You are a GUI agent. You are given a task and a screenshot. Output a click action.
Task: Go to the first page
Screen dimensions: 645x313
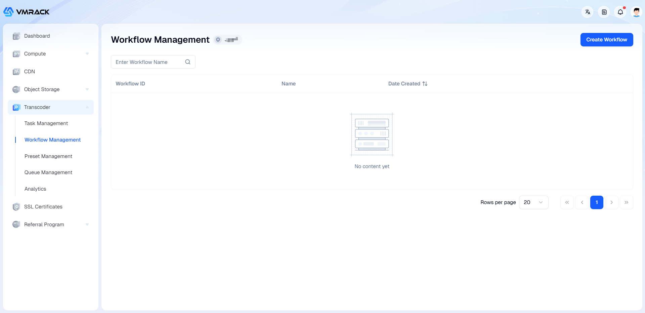pos(567,202)
